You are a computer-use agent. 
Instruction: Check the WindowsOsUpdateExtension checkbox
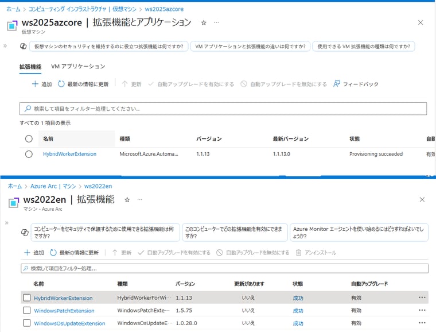27,323
